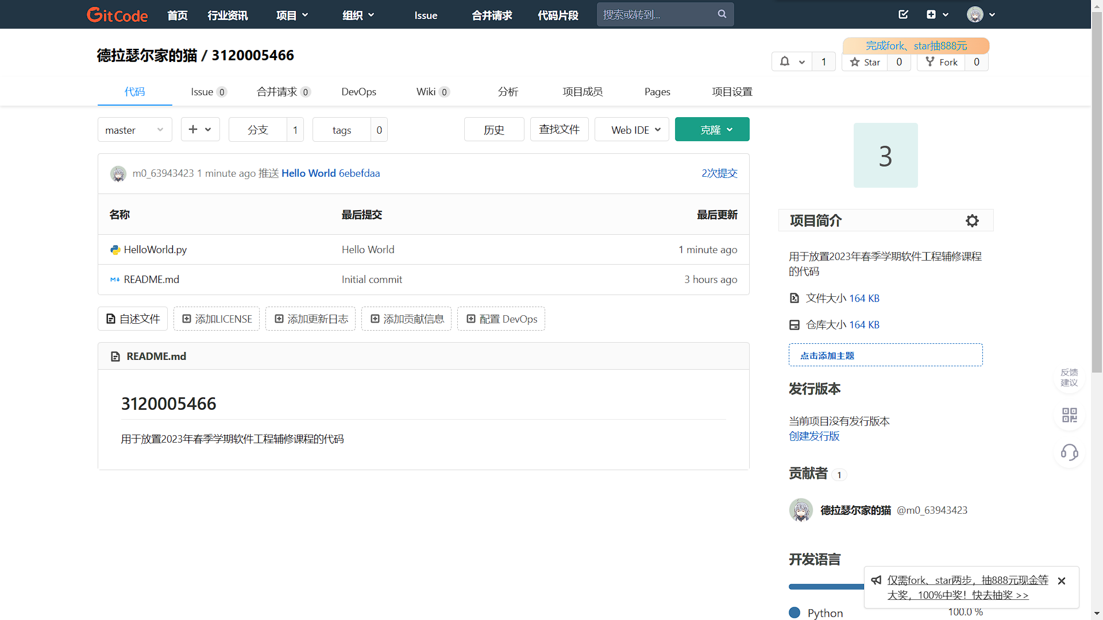Open the 行业资讯 menu item
Viewport: 1103px width, 620px height.
[227, 15]
